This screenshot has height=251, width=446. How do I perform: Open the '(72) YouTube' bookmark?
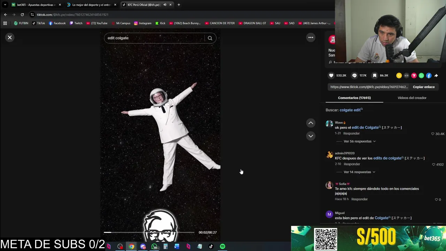pos(97,23)
